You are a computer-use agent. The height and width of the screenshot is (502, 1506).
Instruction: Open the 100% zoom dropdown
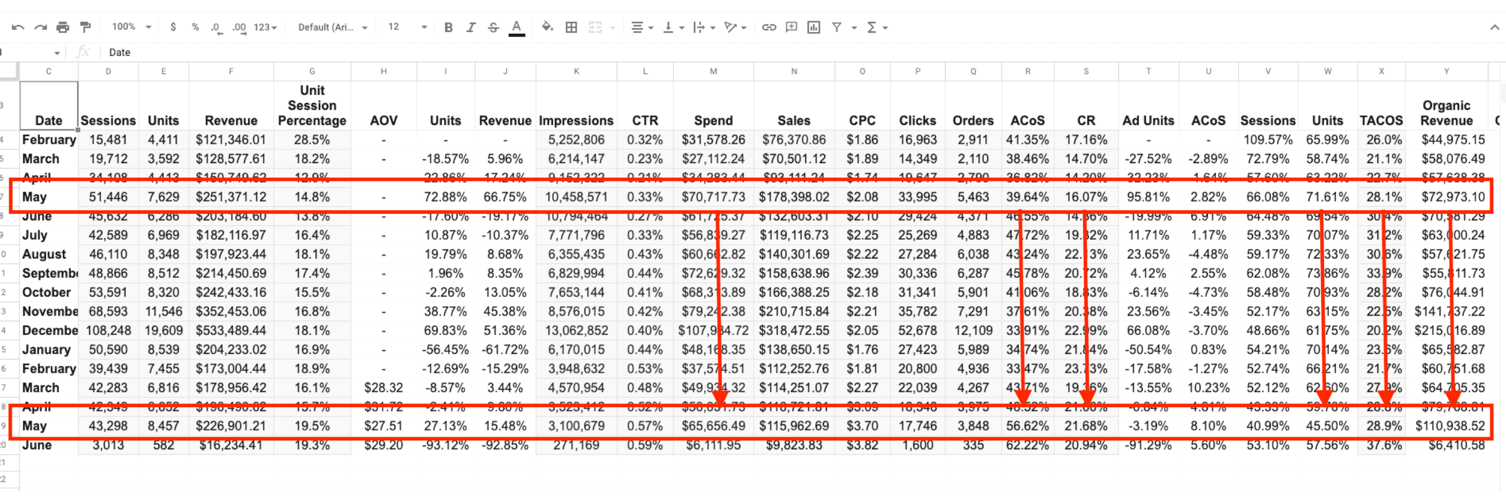[x=132, y=27]
